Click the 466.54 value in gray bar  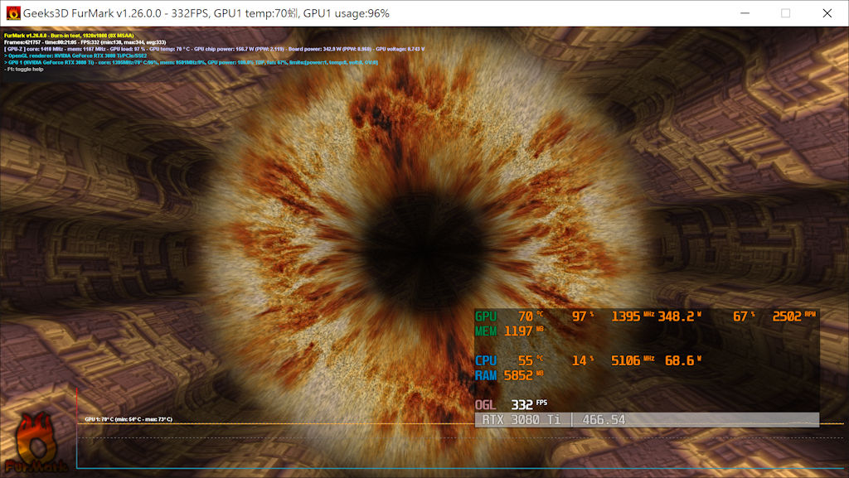tap(604, 420)
